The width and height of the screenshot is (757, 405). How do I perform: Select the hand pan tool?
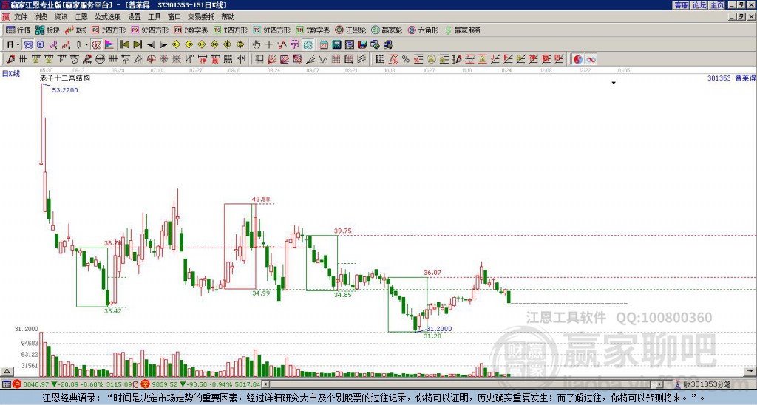256,44
